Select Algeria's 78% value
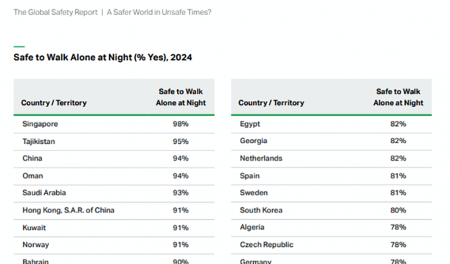Image resolution: width=450 pixels, height=264 pixels. [398, 227]
